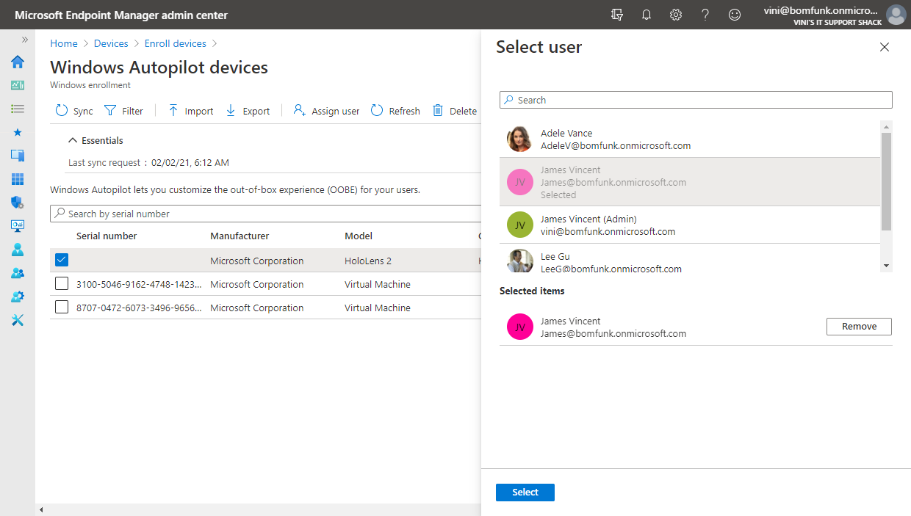This screenshot has height=516, width=911.
Task: Click the user list scrollbar thumb
Action: (887, 181)
